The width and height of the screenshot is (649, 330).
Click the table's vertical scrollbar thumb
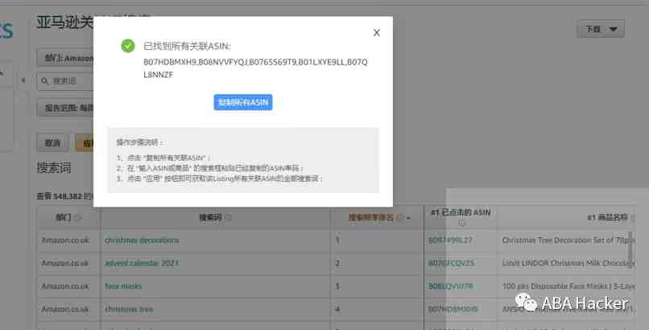pos(630,250)
